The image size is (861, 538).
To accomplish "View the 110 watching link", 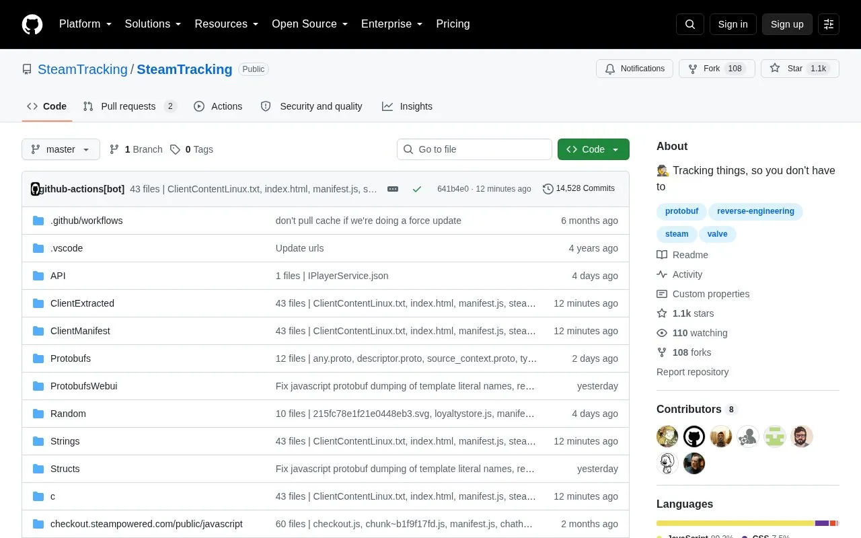I will click(x=692, y=333).
